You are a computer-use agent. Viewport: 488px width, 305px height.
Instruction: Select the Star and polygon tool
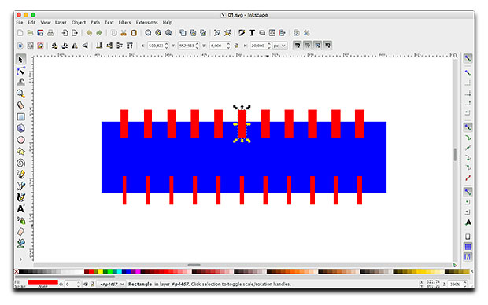point(20,152)
